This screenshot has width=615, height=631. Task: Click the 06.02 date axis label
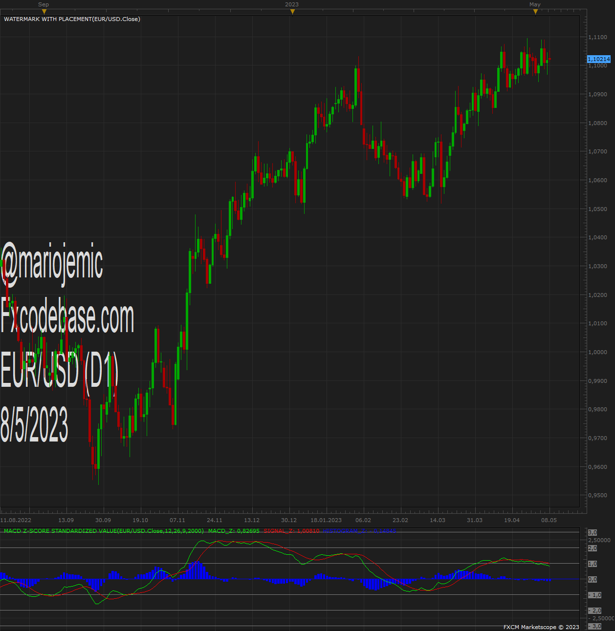tap(363, 520)
